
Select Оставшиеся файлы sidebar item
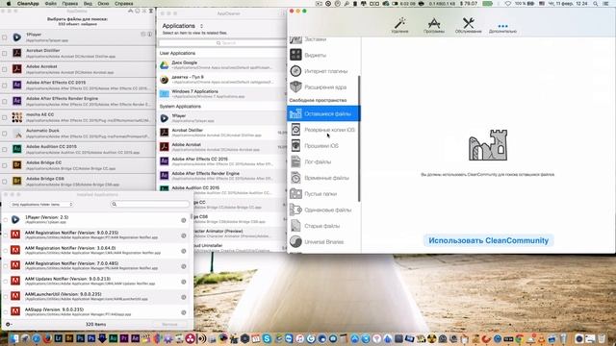(x=323, y=113)
